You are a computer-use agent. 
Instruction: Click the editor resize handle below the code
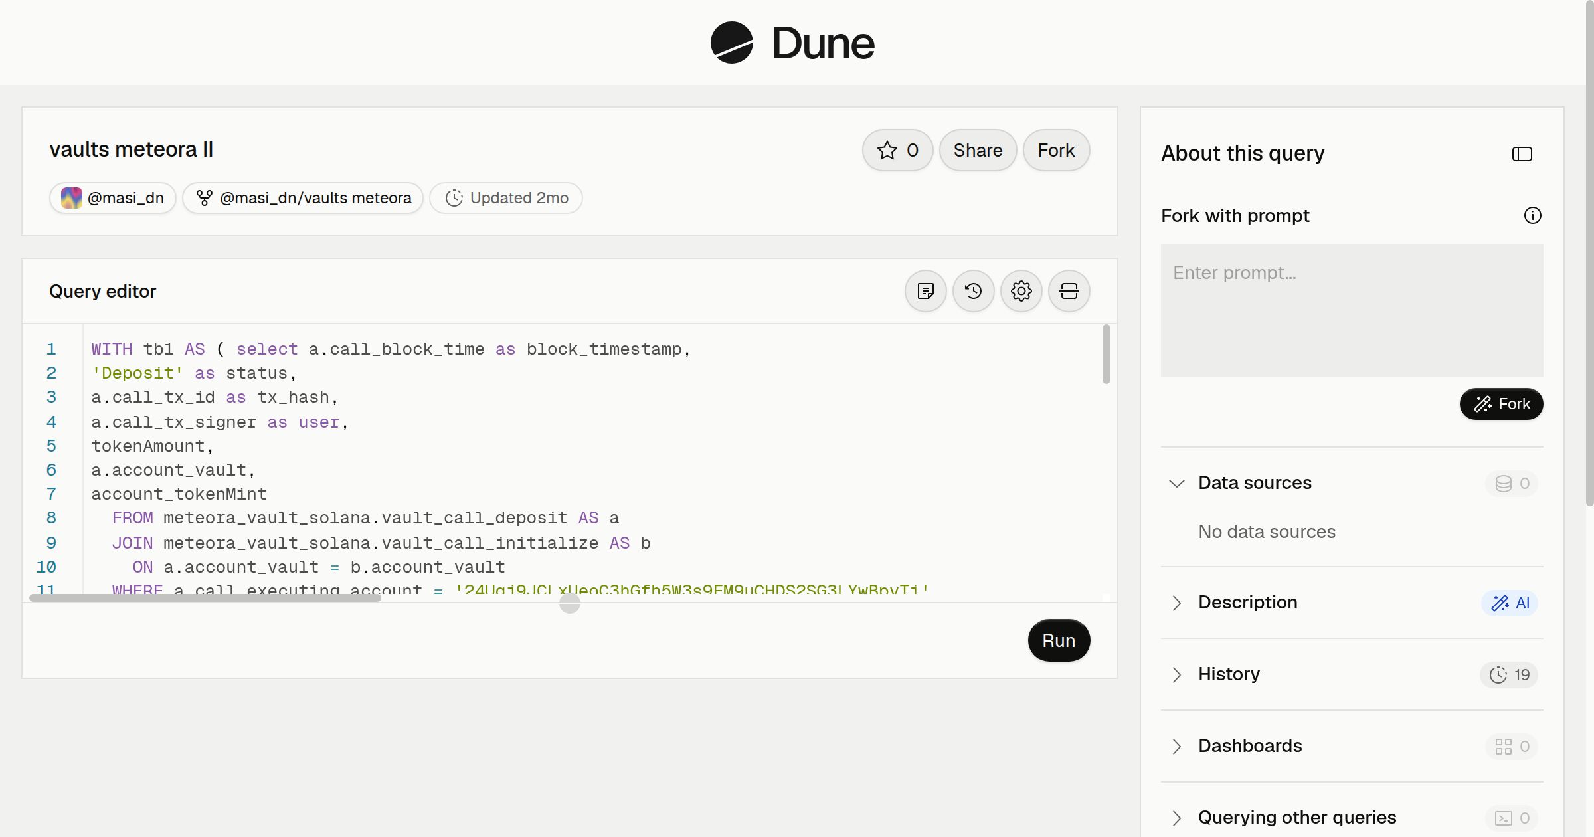point(570,603)
